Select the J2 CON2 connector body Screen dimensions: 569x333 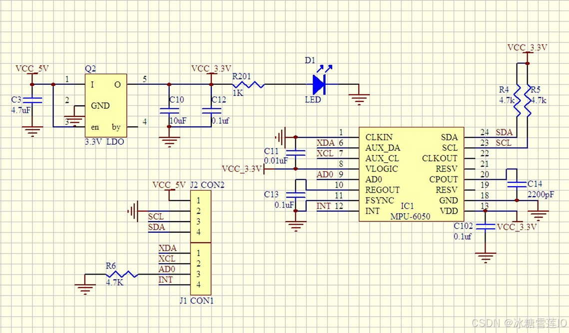point(201,217)
